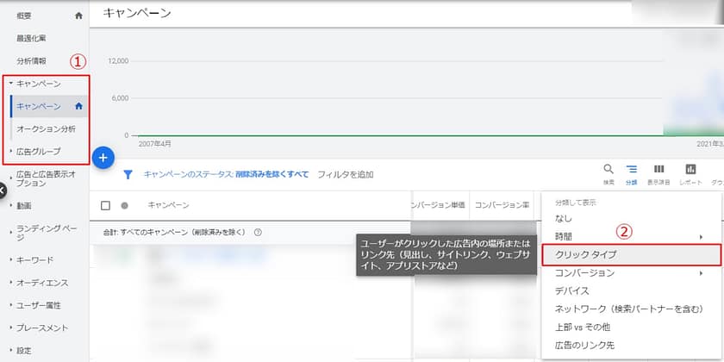Image resolution: width=724 pixels, height=362 pixels.
Task: Expand the 広告グループ section
Action: point(11,152)
